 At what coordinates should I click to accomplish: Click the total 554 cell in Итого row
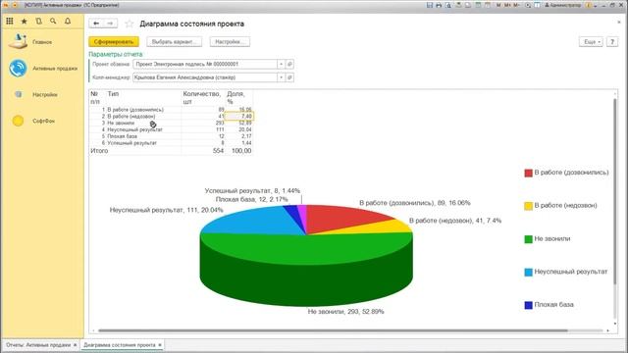coord(218,151)
